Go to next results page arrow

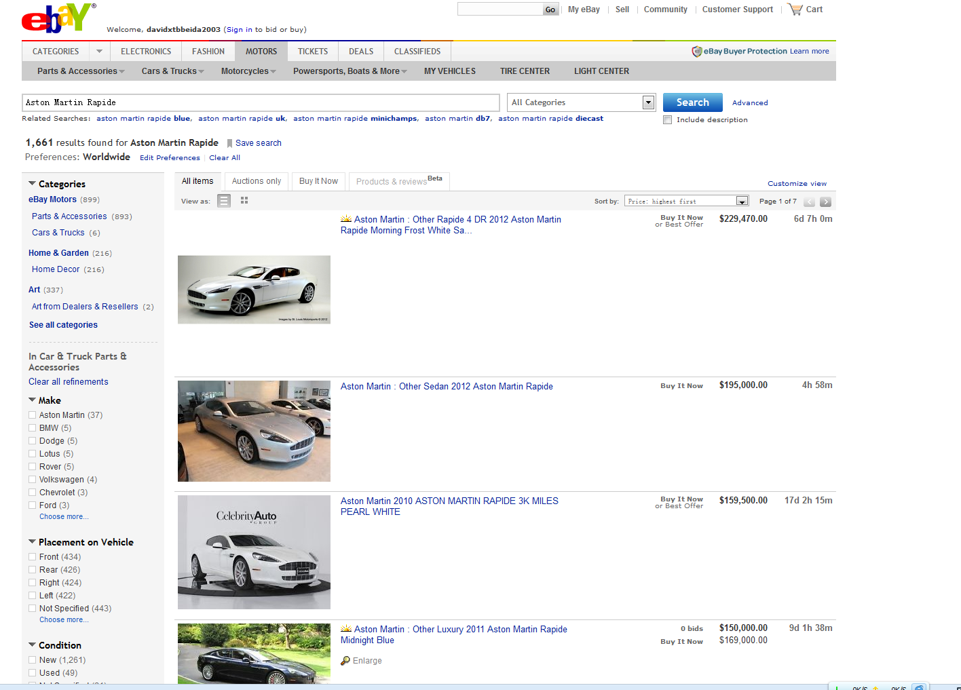point(825,202)
